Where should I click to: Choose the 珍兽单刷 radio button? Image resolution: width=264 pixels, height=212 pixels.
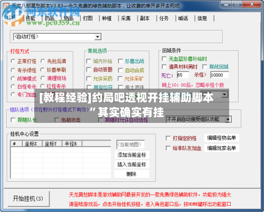[42, 70]
